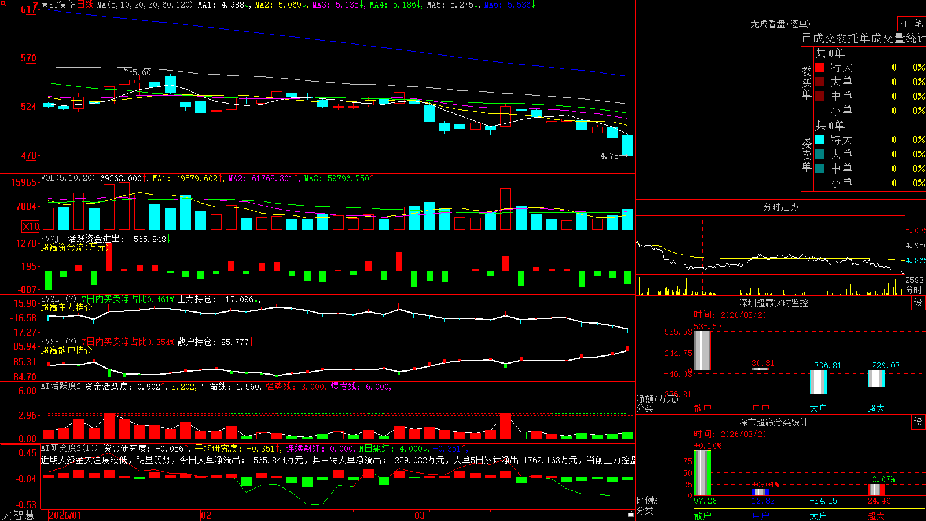Click the last cyan candlestick on the price chart
The image size is (926, 521).
pos(627,145)
